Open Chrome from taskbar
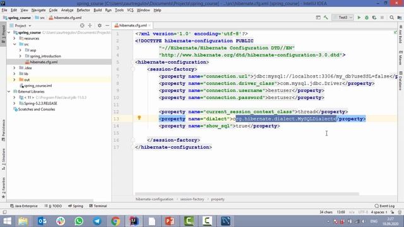404x227 pixels. pyautogui.click(x=116, y=221)
